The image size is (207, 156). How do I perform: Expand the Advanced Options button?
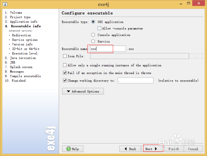point(83,91)
